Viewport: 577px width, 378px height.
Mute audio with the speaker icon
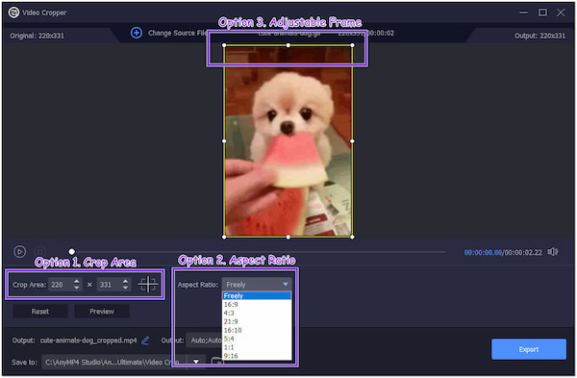[x=553, y=252]
